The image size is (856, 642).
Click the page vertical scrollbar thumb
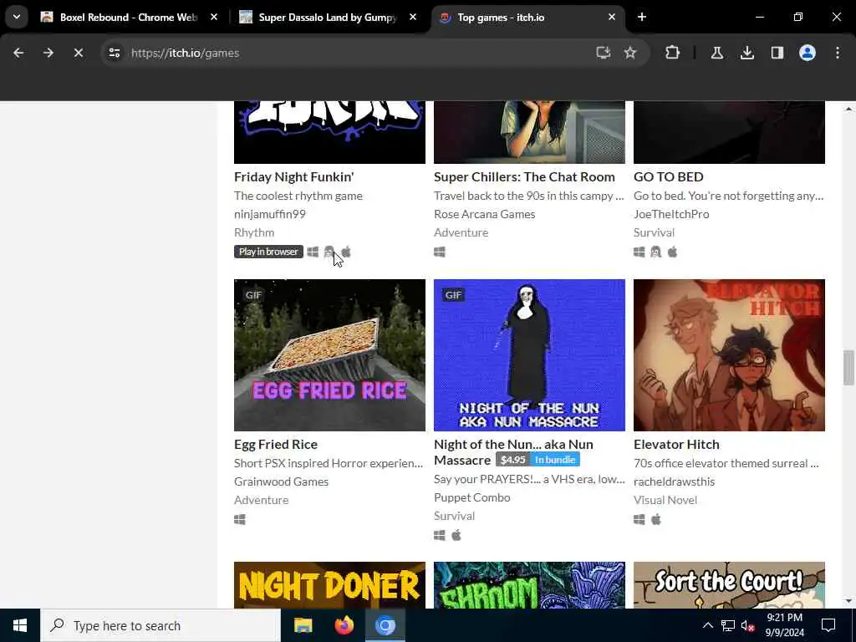(x=848, y=368)
